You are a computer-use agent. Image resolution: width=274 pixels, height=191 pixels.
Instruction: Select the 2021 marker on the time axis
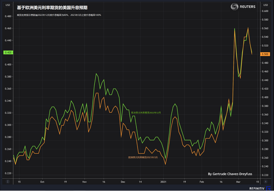pos(163,181)
